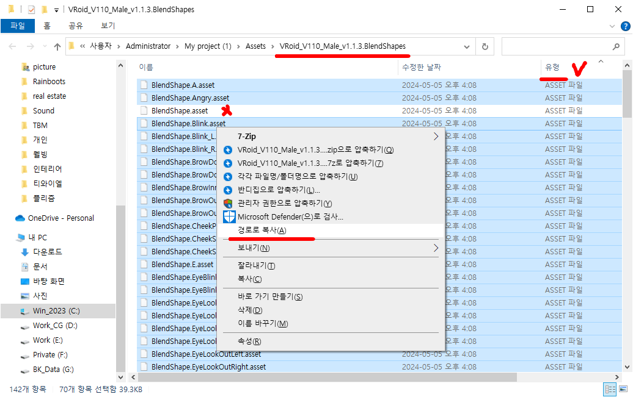Open 속성(R) from context menu
The image size is (633, 397).
click(x=331, y=342)
